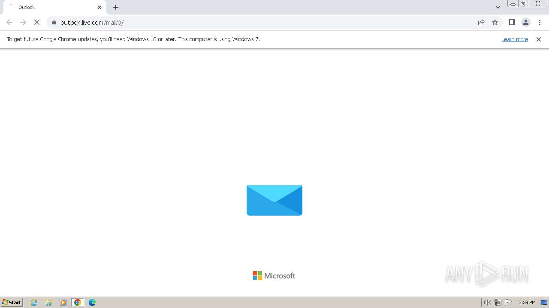Launch Microsoft Edge from taskbar
Screen dimensions: 549x308
tap(92, 302)
